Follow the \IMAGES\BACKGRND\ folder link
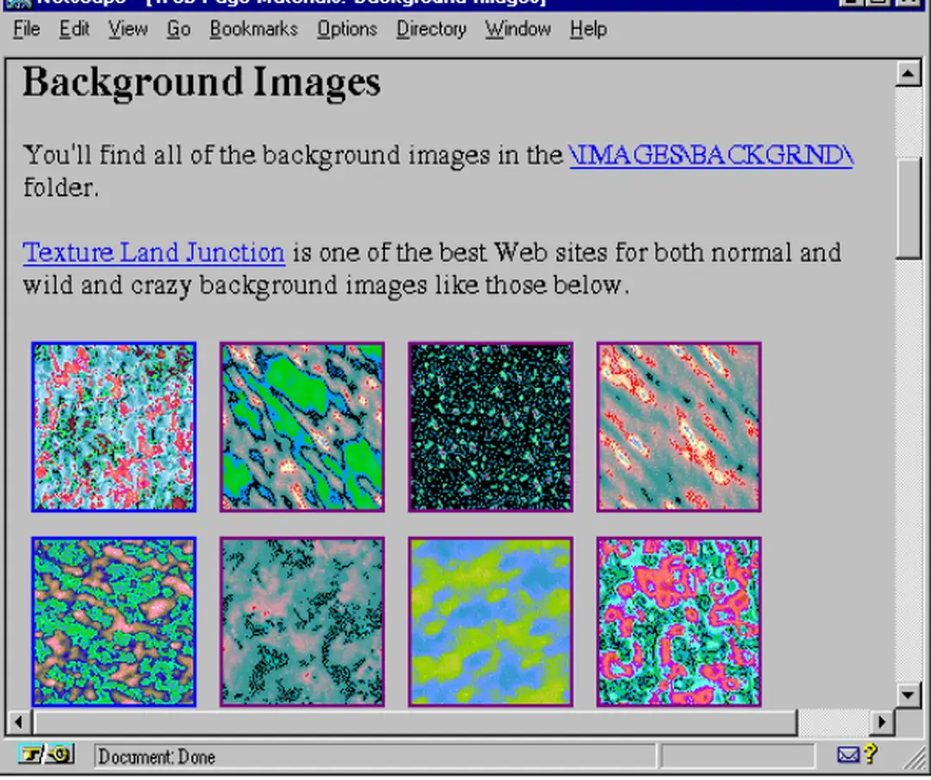This screenshot has width=931, height=780. pyautogui.click(x=711, y=155)
